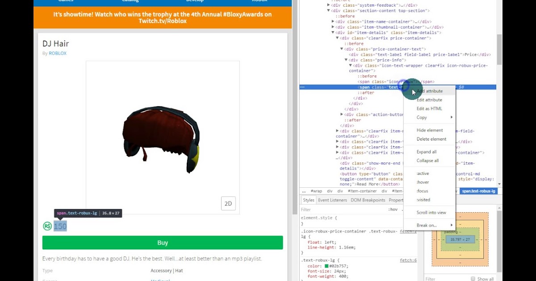Click the 'font-weight: 400;' declaration
This screenshot has width=536, height=281.
tap(328, 277)
